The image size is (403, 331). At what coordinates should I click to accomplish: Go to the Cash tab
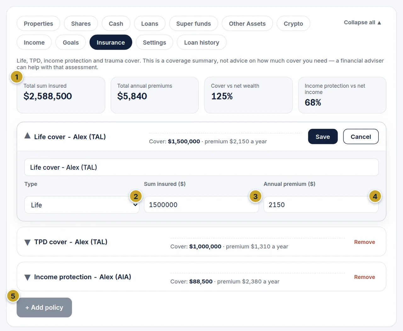point(116,24)
